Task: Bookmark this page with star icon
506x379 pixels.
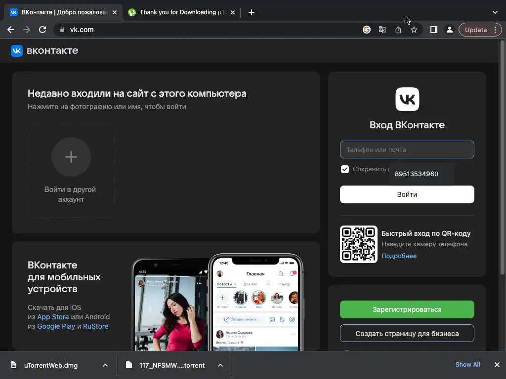Action: pos(414,30)
